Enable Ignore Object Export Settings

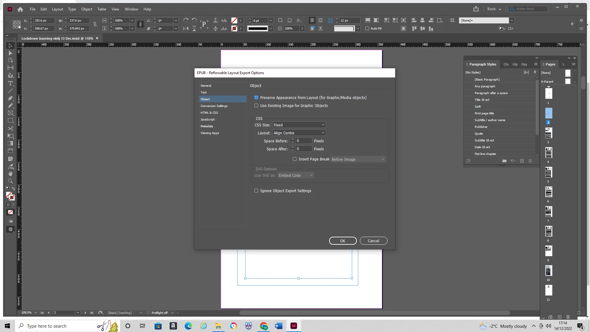tap(256, 191)
